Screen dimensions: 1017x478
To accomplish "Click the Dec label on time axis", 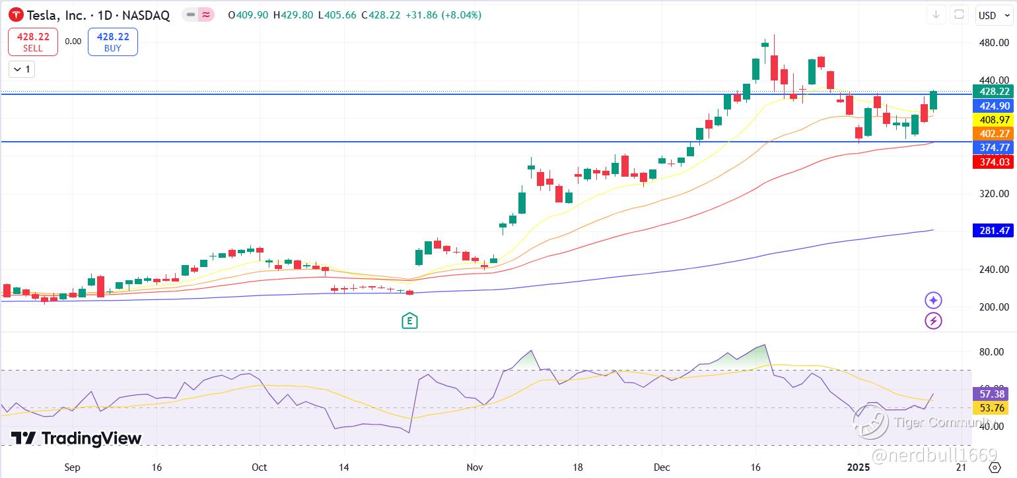I will click(x=662, y=467).
